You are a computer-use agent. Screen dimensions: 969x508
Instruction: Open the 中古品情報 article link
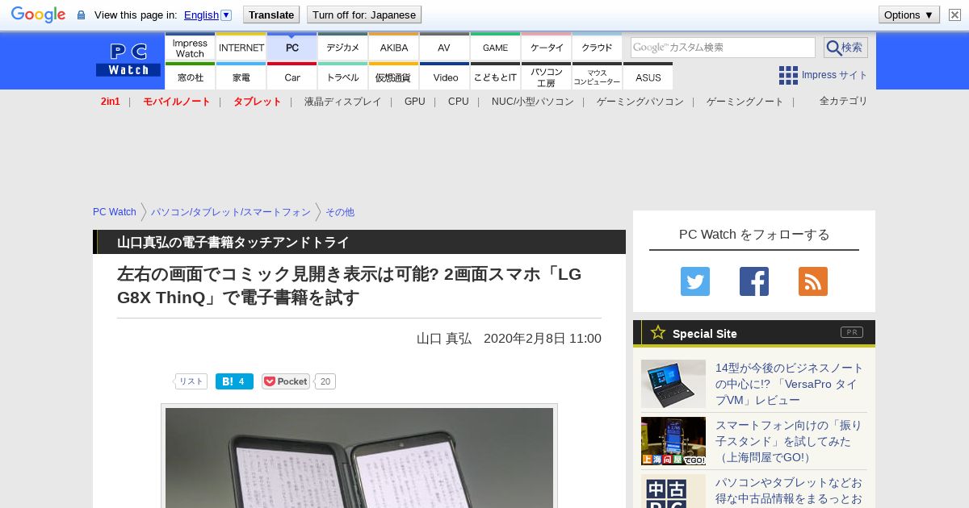tap(789, 491)
